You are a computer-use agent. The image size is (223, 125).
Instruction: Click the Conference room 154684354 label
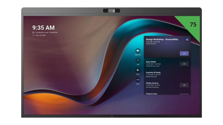point(47,32)
